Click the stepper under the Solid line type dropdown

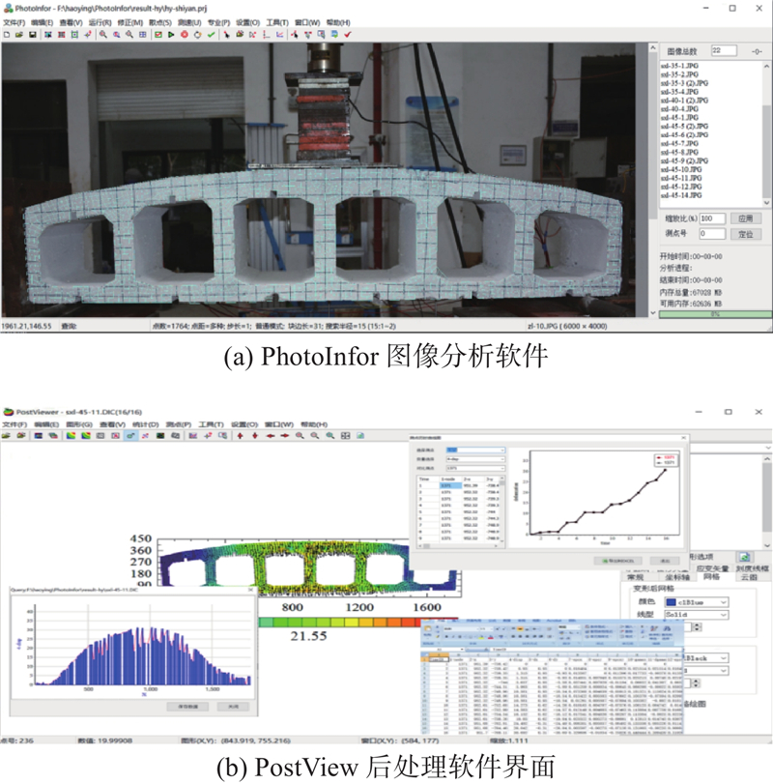(697, 627)
